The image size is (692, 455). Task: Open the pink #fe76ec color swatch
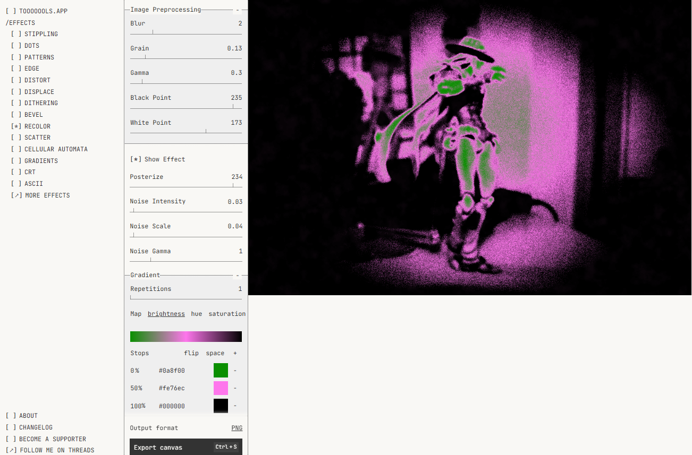tap(221, 388)
